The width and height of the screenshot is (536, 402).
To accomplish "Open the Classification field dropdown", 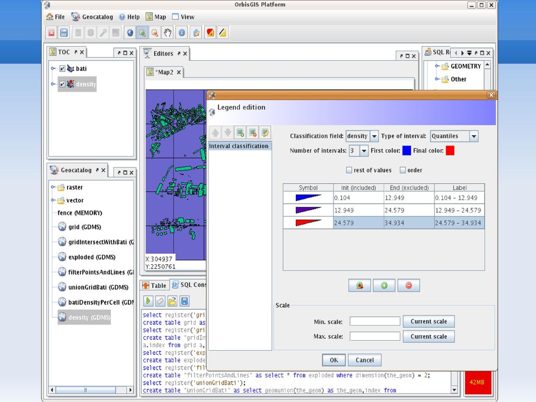I will tap(374, 136).
